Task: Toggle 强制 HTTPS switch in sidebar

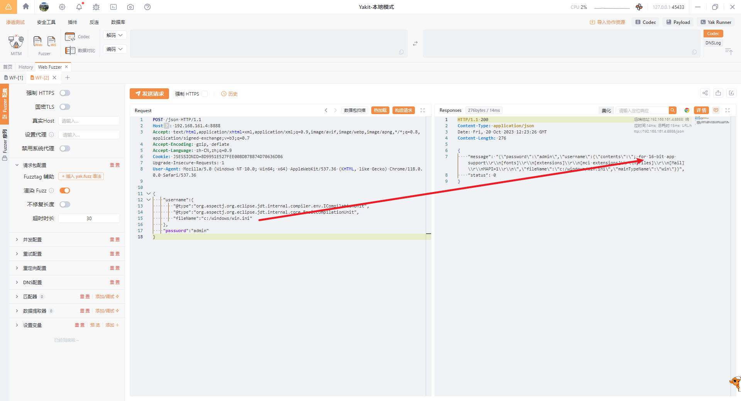Action: point(65,93)
